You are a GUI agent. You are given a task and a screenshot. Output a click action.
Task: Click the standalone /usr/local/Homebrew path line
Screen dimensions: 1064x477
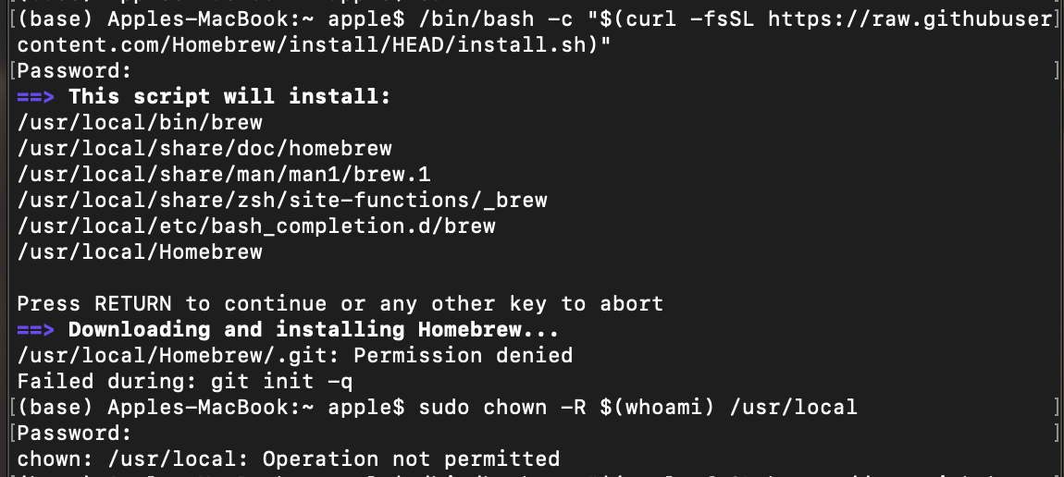tap(140, 251)
